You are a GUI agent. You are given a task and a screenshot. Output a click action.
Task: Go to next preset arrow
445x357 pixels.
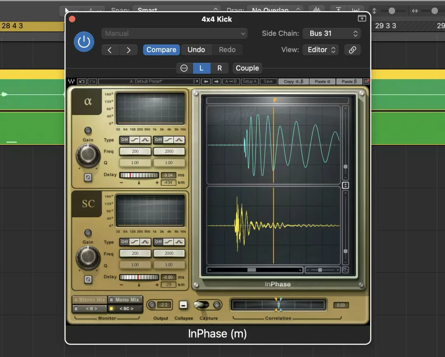pyautogui.click(x=129, y=50)
